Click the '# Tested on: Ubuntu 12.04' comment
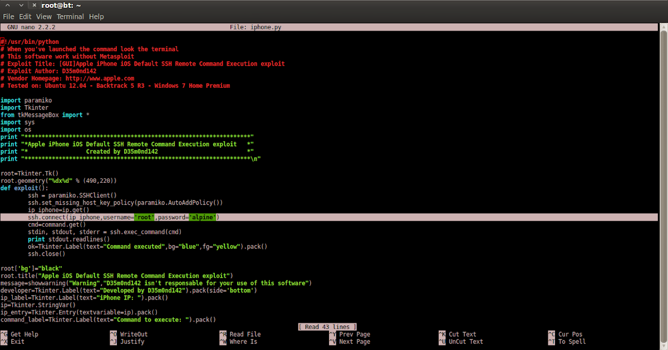668x350 pixels. [115, 86]
